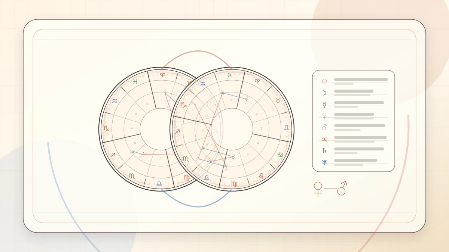Screen dimensions: 449x252
Task: Click Aries sign on the right chart wheel
Action: coord(257,81)
